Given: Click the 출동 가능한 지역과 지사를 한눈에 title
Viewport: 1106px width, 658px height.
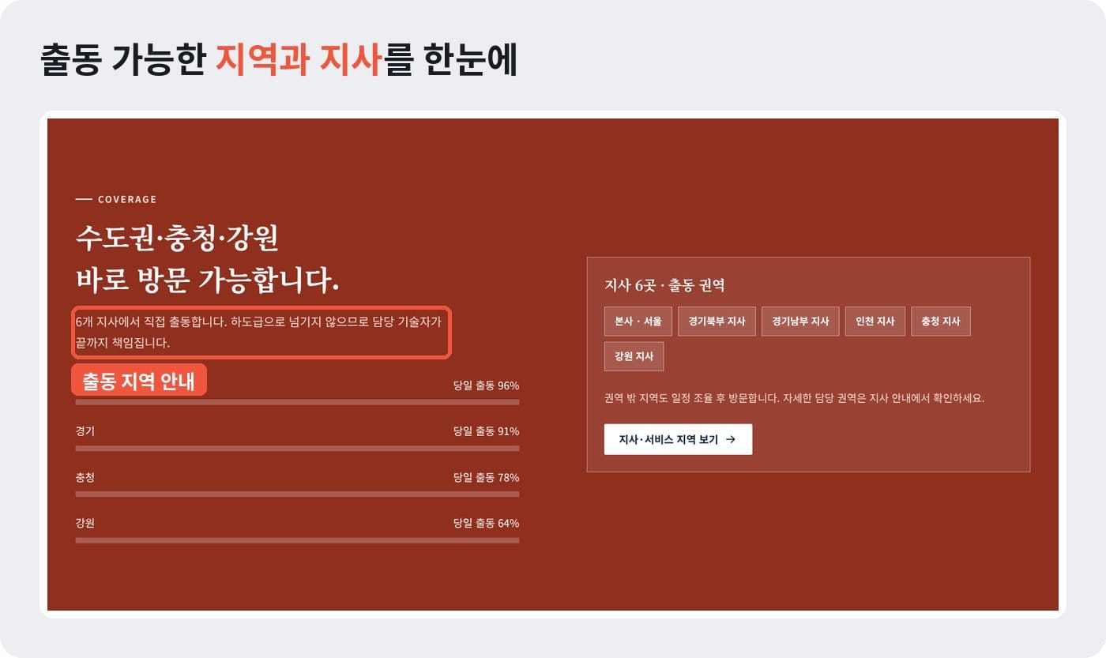Looking at the screenshot, I should pos(279,61).
